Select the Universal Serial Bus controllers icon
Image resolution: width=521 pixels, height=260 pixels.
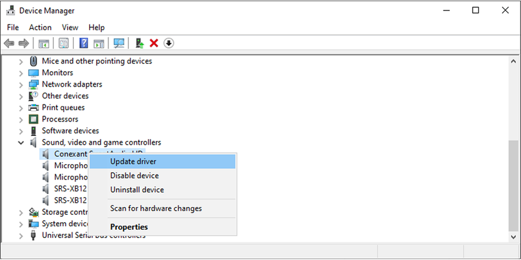(x=33, y=235)
